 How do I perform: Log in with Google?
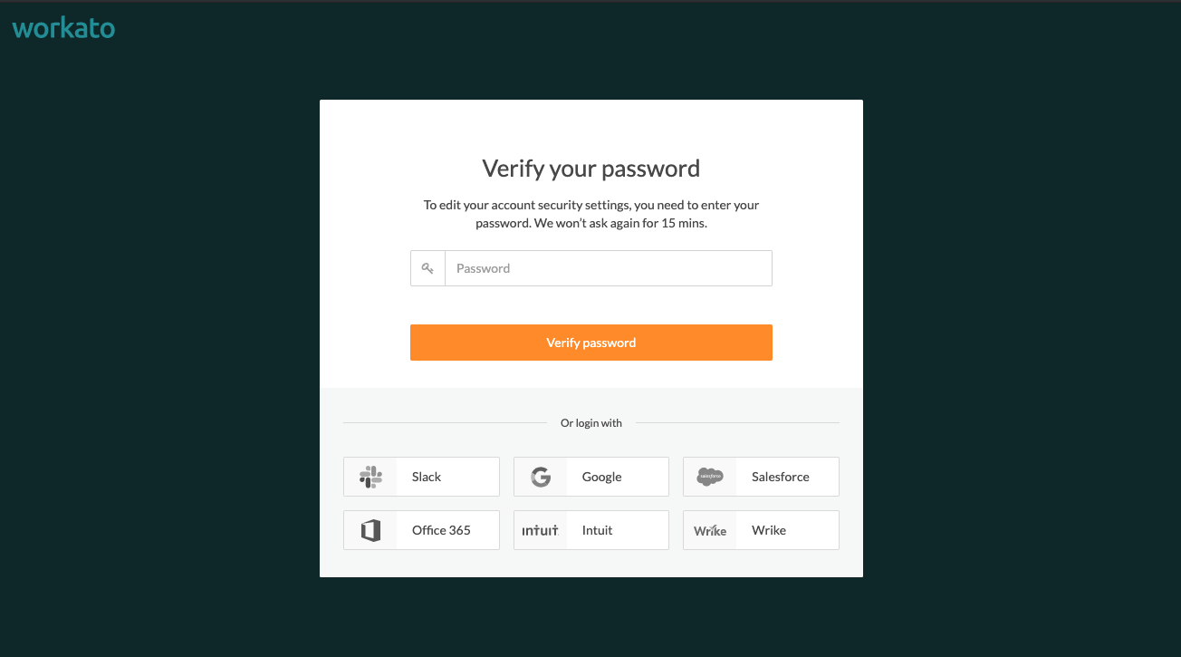click(x=591, y=476)
